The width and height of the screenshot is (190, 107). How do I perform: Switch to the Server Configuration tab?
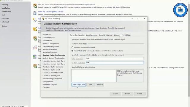pyautogui.click(x=77, y=35)
